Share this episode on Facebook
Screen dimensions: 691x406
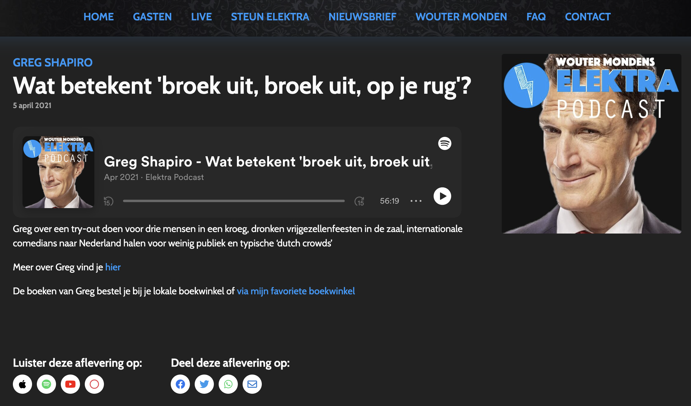point(180,384)
